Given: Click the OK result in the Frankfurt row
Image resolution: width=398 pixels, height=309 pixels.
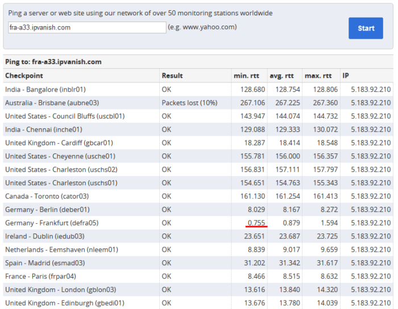Looking at the screenshot, I should pos(167,223).
